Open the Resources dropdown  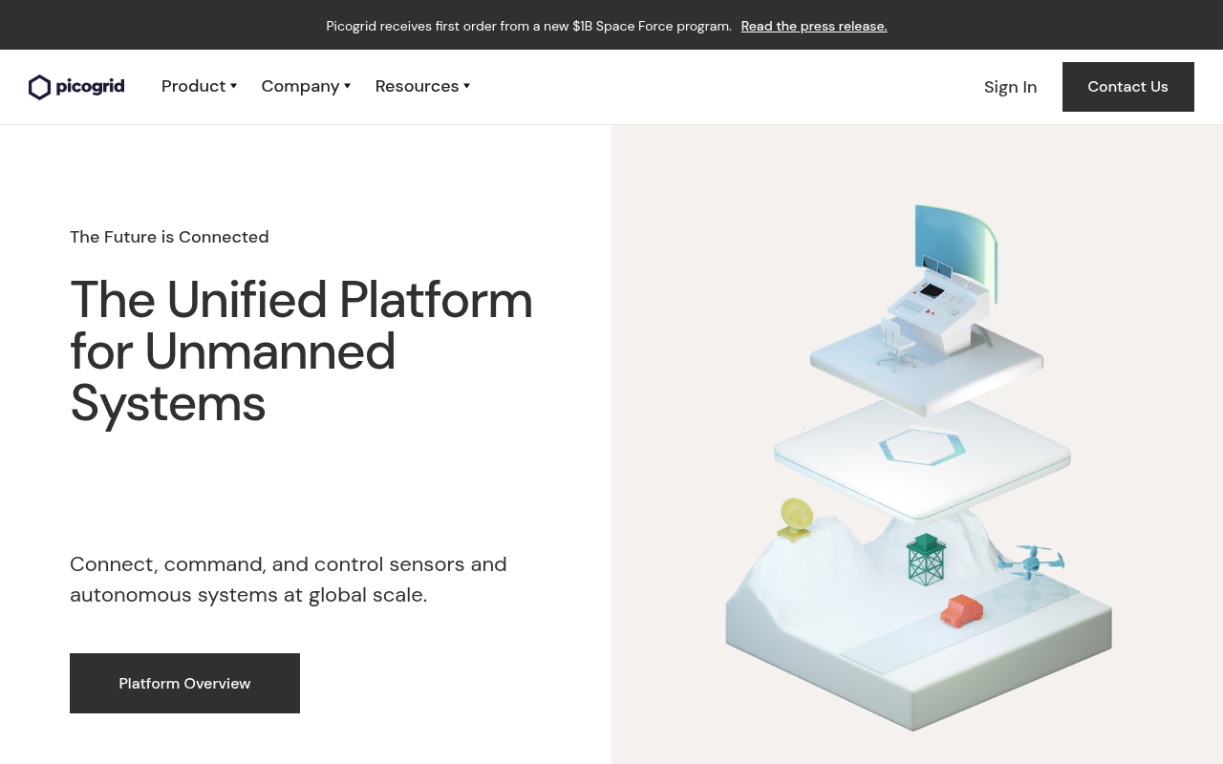pos(417,86)
